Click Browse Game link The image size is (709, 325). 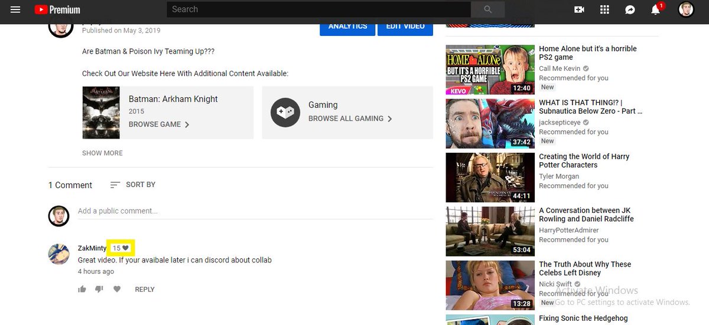click(x=159, y=124)
